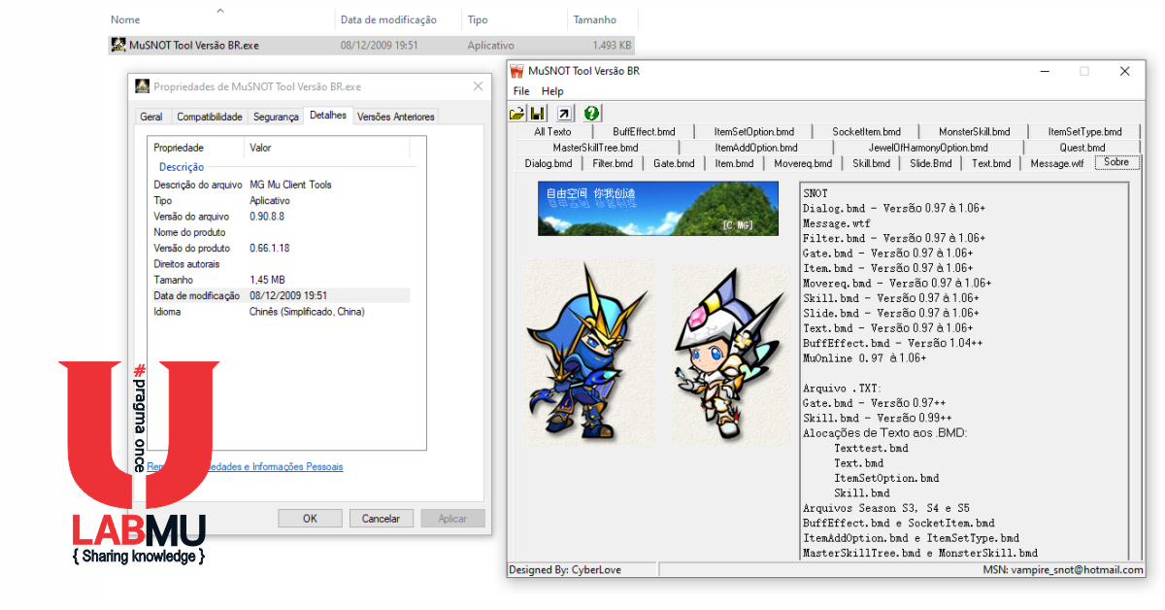Image resolution: width=1165 pixels, height=610 pixels.
Task: Click the export arrow toolbar icon
Action: point(565,113)
